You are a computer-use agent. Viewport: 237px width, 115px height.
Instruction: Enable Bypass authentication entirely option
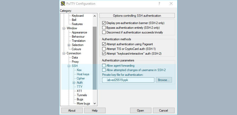point(104,28)
